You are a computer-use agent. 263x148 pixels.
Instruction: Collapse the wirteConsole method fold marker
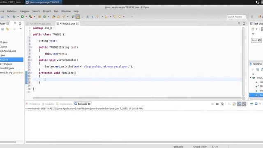coord(32,60)
